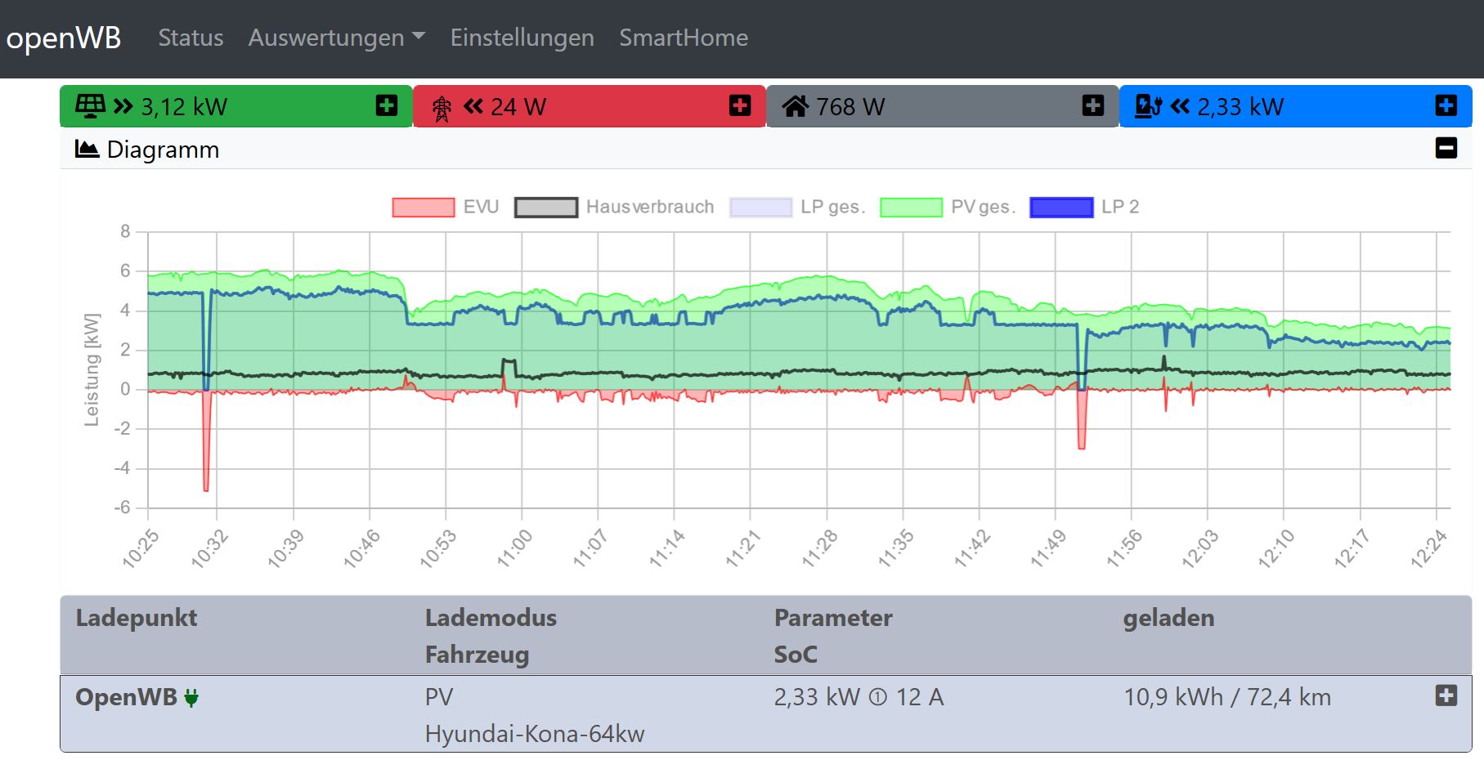
Task: Toggle Hausverbrauch series visibility in legend
Action: 546,208
